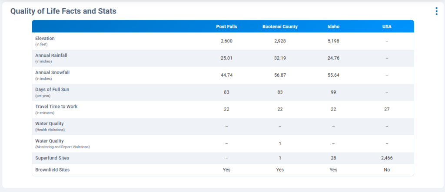
Task: Select Post Falls annual snowfall value 44.74
Action: 226,75
